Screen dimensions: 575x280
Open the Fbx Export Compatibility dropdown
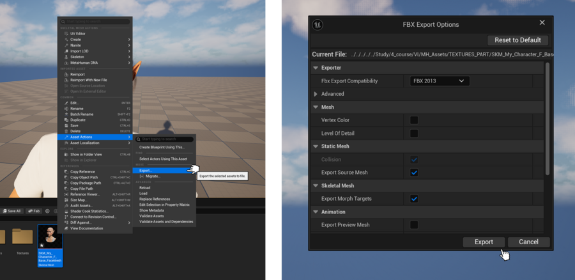(x=440, y=81)
